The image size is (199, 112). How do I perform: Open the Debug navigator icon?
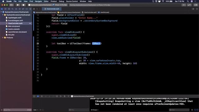coord(23,9)
